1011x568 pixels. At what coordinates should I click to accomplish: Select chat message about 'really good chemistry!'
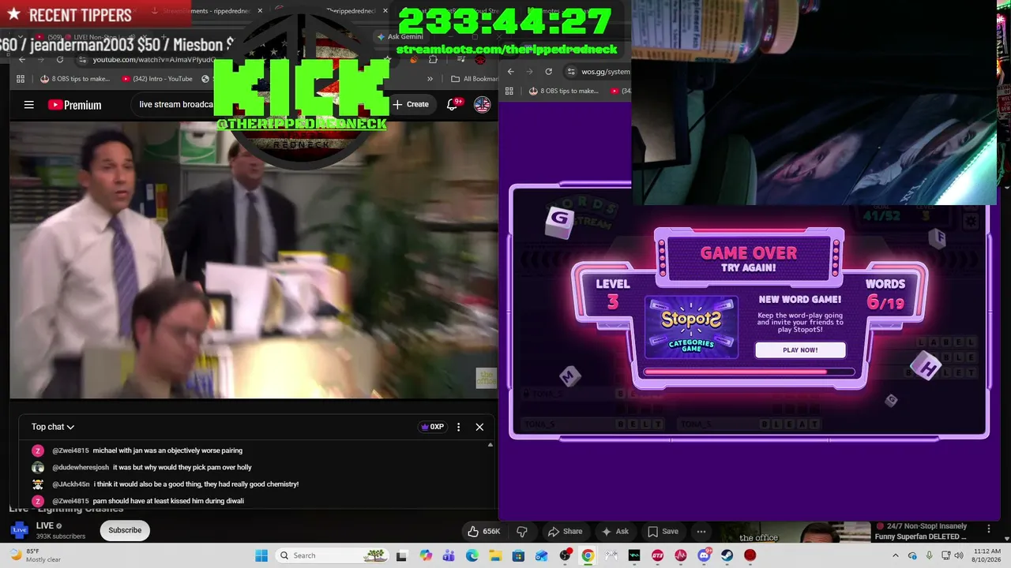[196, 484]
